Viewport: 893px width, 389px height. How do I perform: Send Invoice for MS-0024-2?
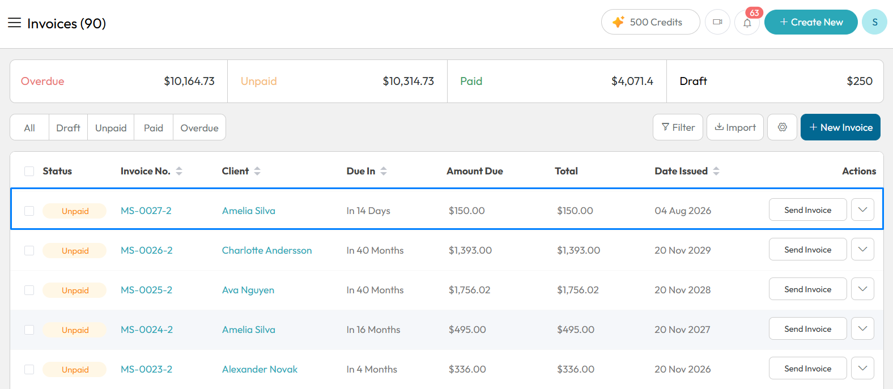pyautogui.click(x=807, y=328)
